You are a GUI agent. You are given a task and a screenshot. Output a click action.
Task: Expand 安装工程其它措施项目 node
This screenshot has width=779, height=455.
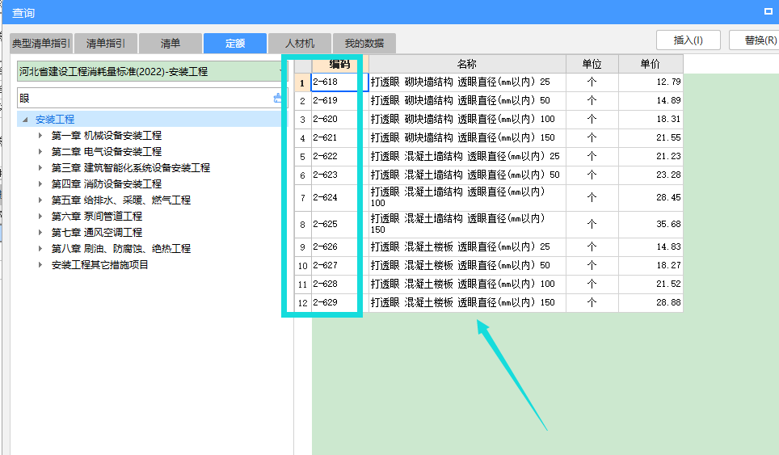(x=40, y=265)
